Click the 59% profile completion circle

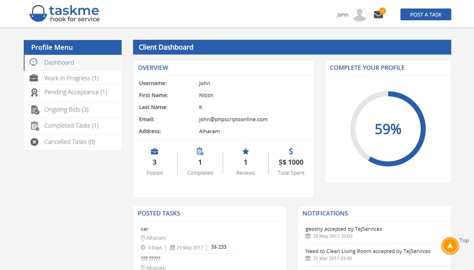(388, 129)
